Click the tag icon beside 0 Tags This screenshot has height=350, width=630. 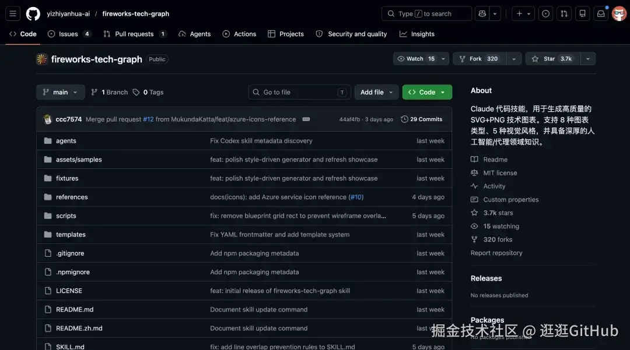tap(136, 92)
